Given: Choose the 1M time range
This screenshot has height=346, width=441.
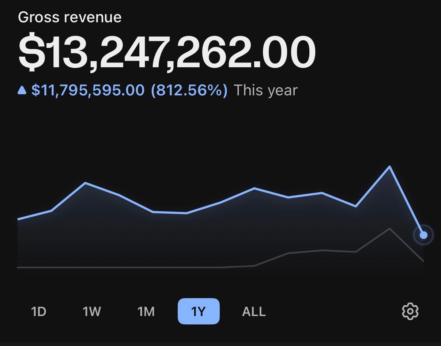Looking at the screenshot, I should (146, 312).
